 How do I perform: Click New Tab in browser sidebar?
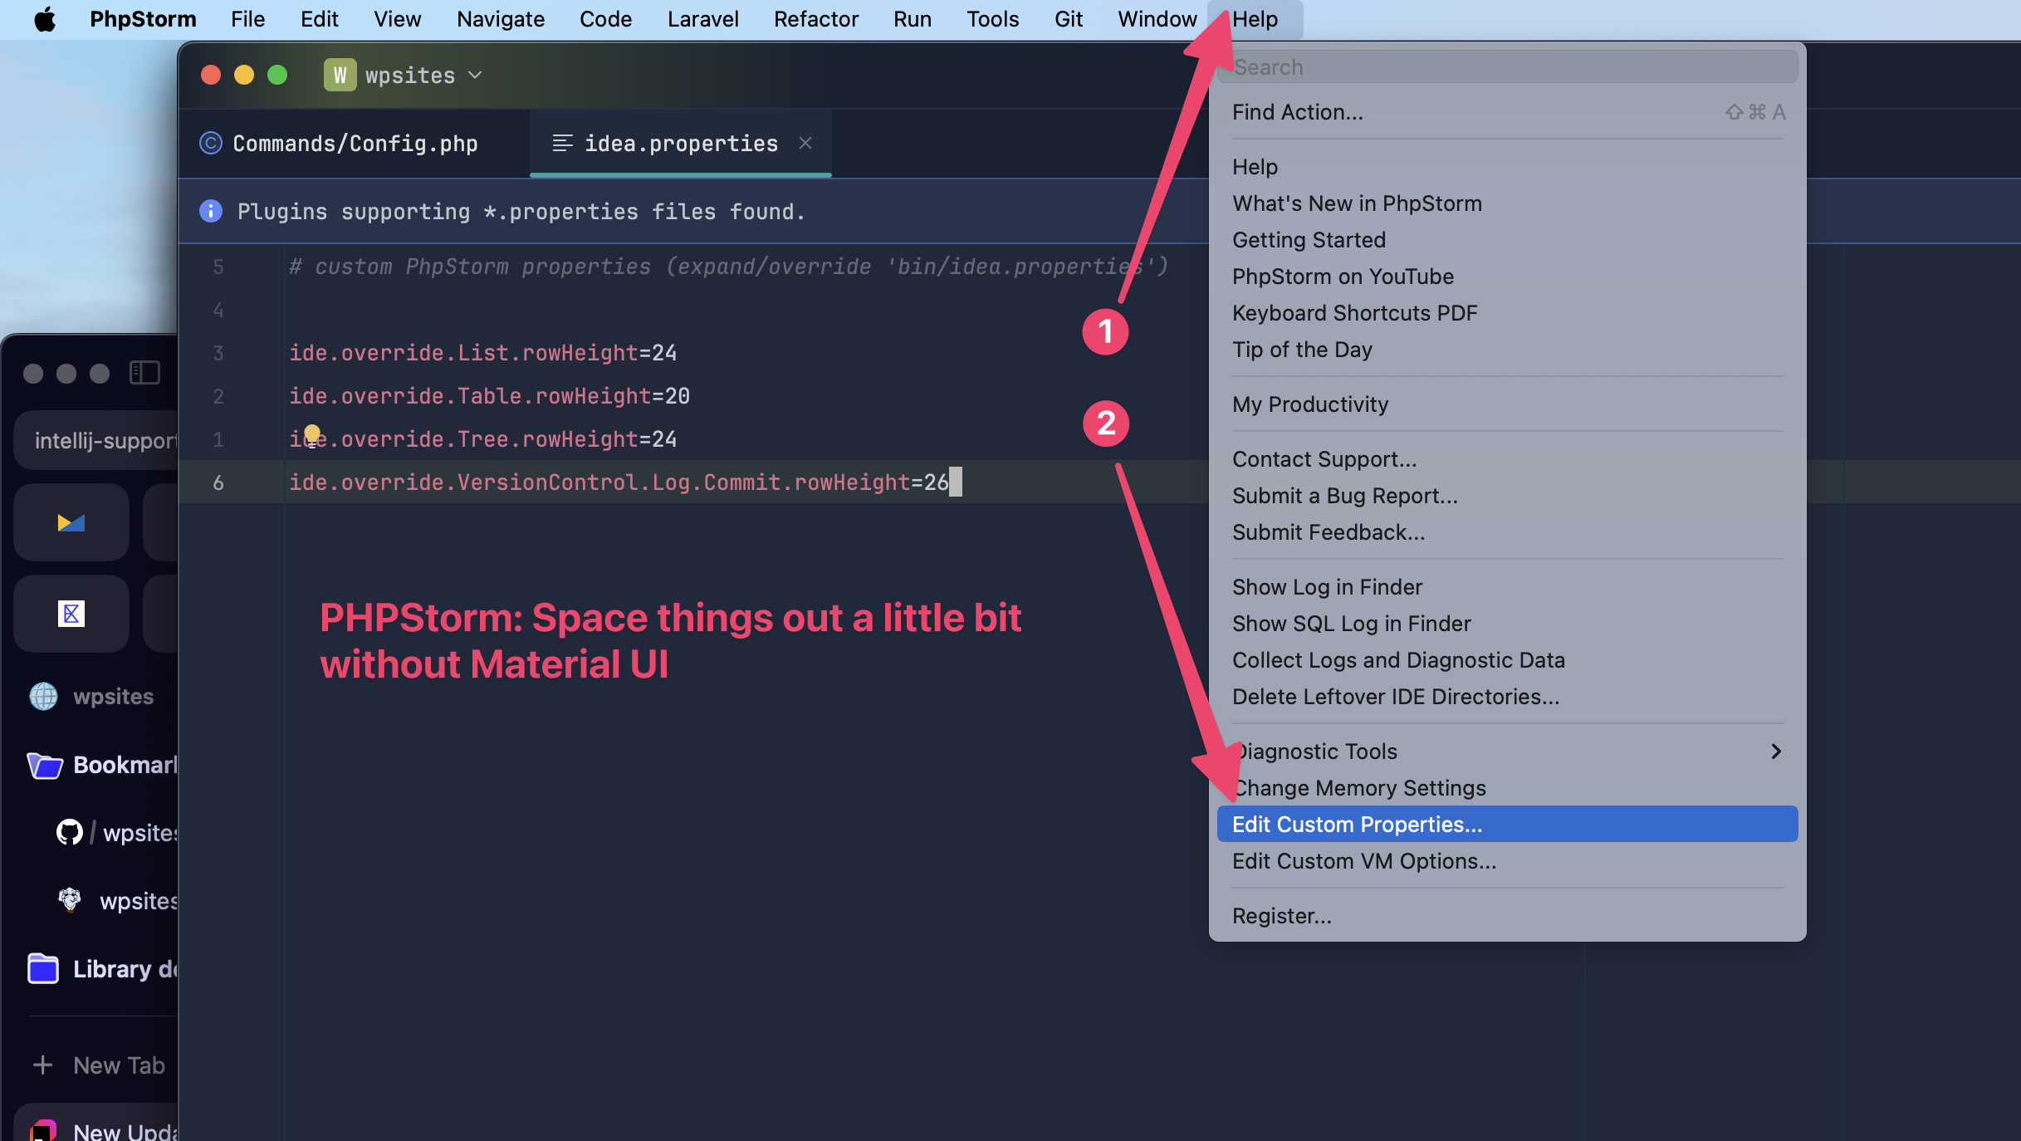[x=98, y=1065]
